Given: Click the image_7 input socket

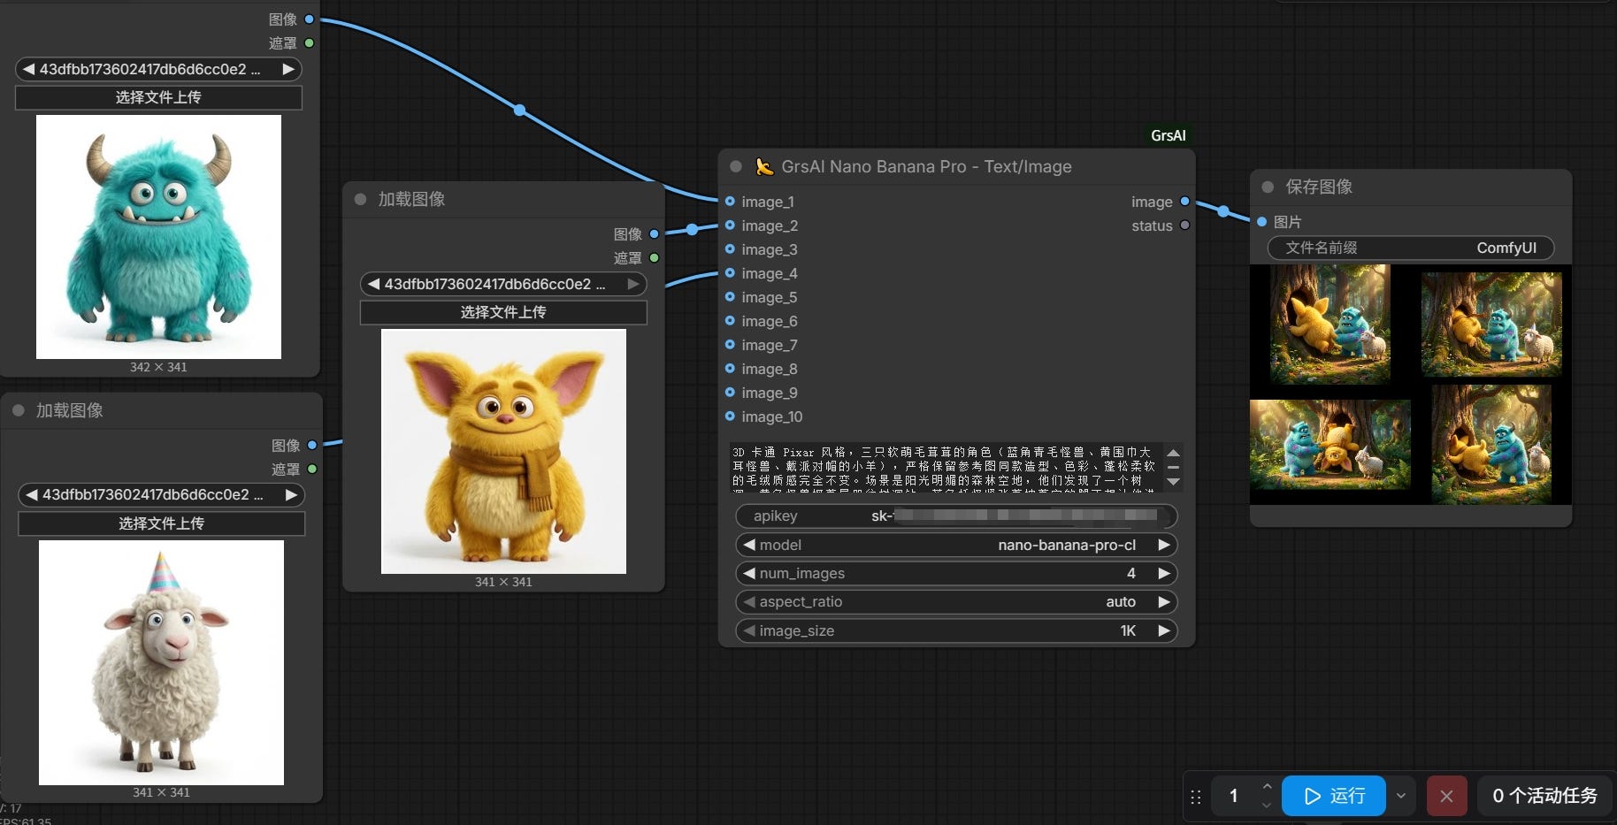Looking at the screenshot, I should pos(730,345).
